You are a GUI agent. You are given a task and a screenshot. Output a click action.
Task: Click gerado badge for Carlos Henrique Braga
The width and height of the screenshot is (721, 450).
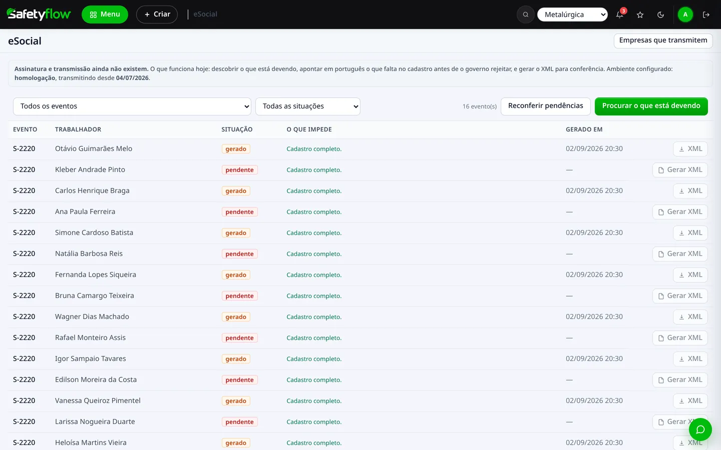coord(236,191)
